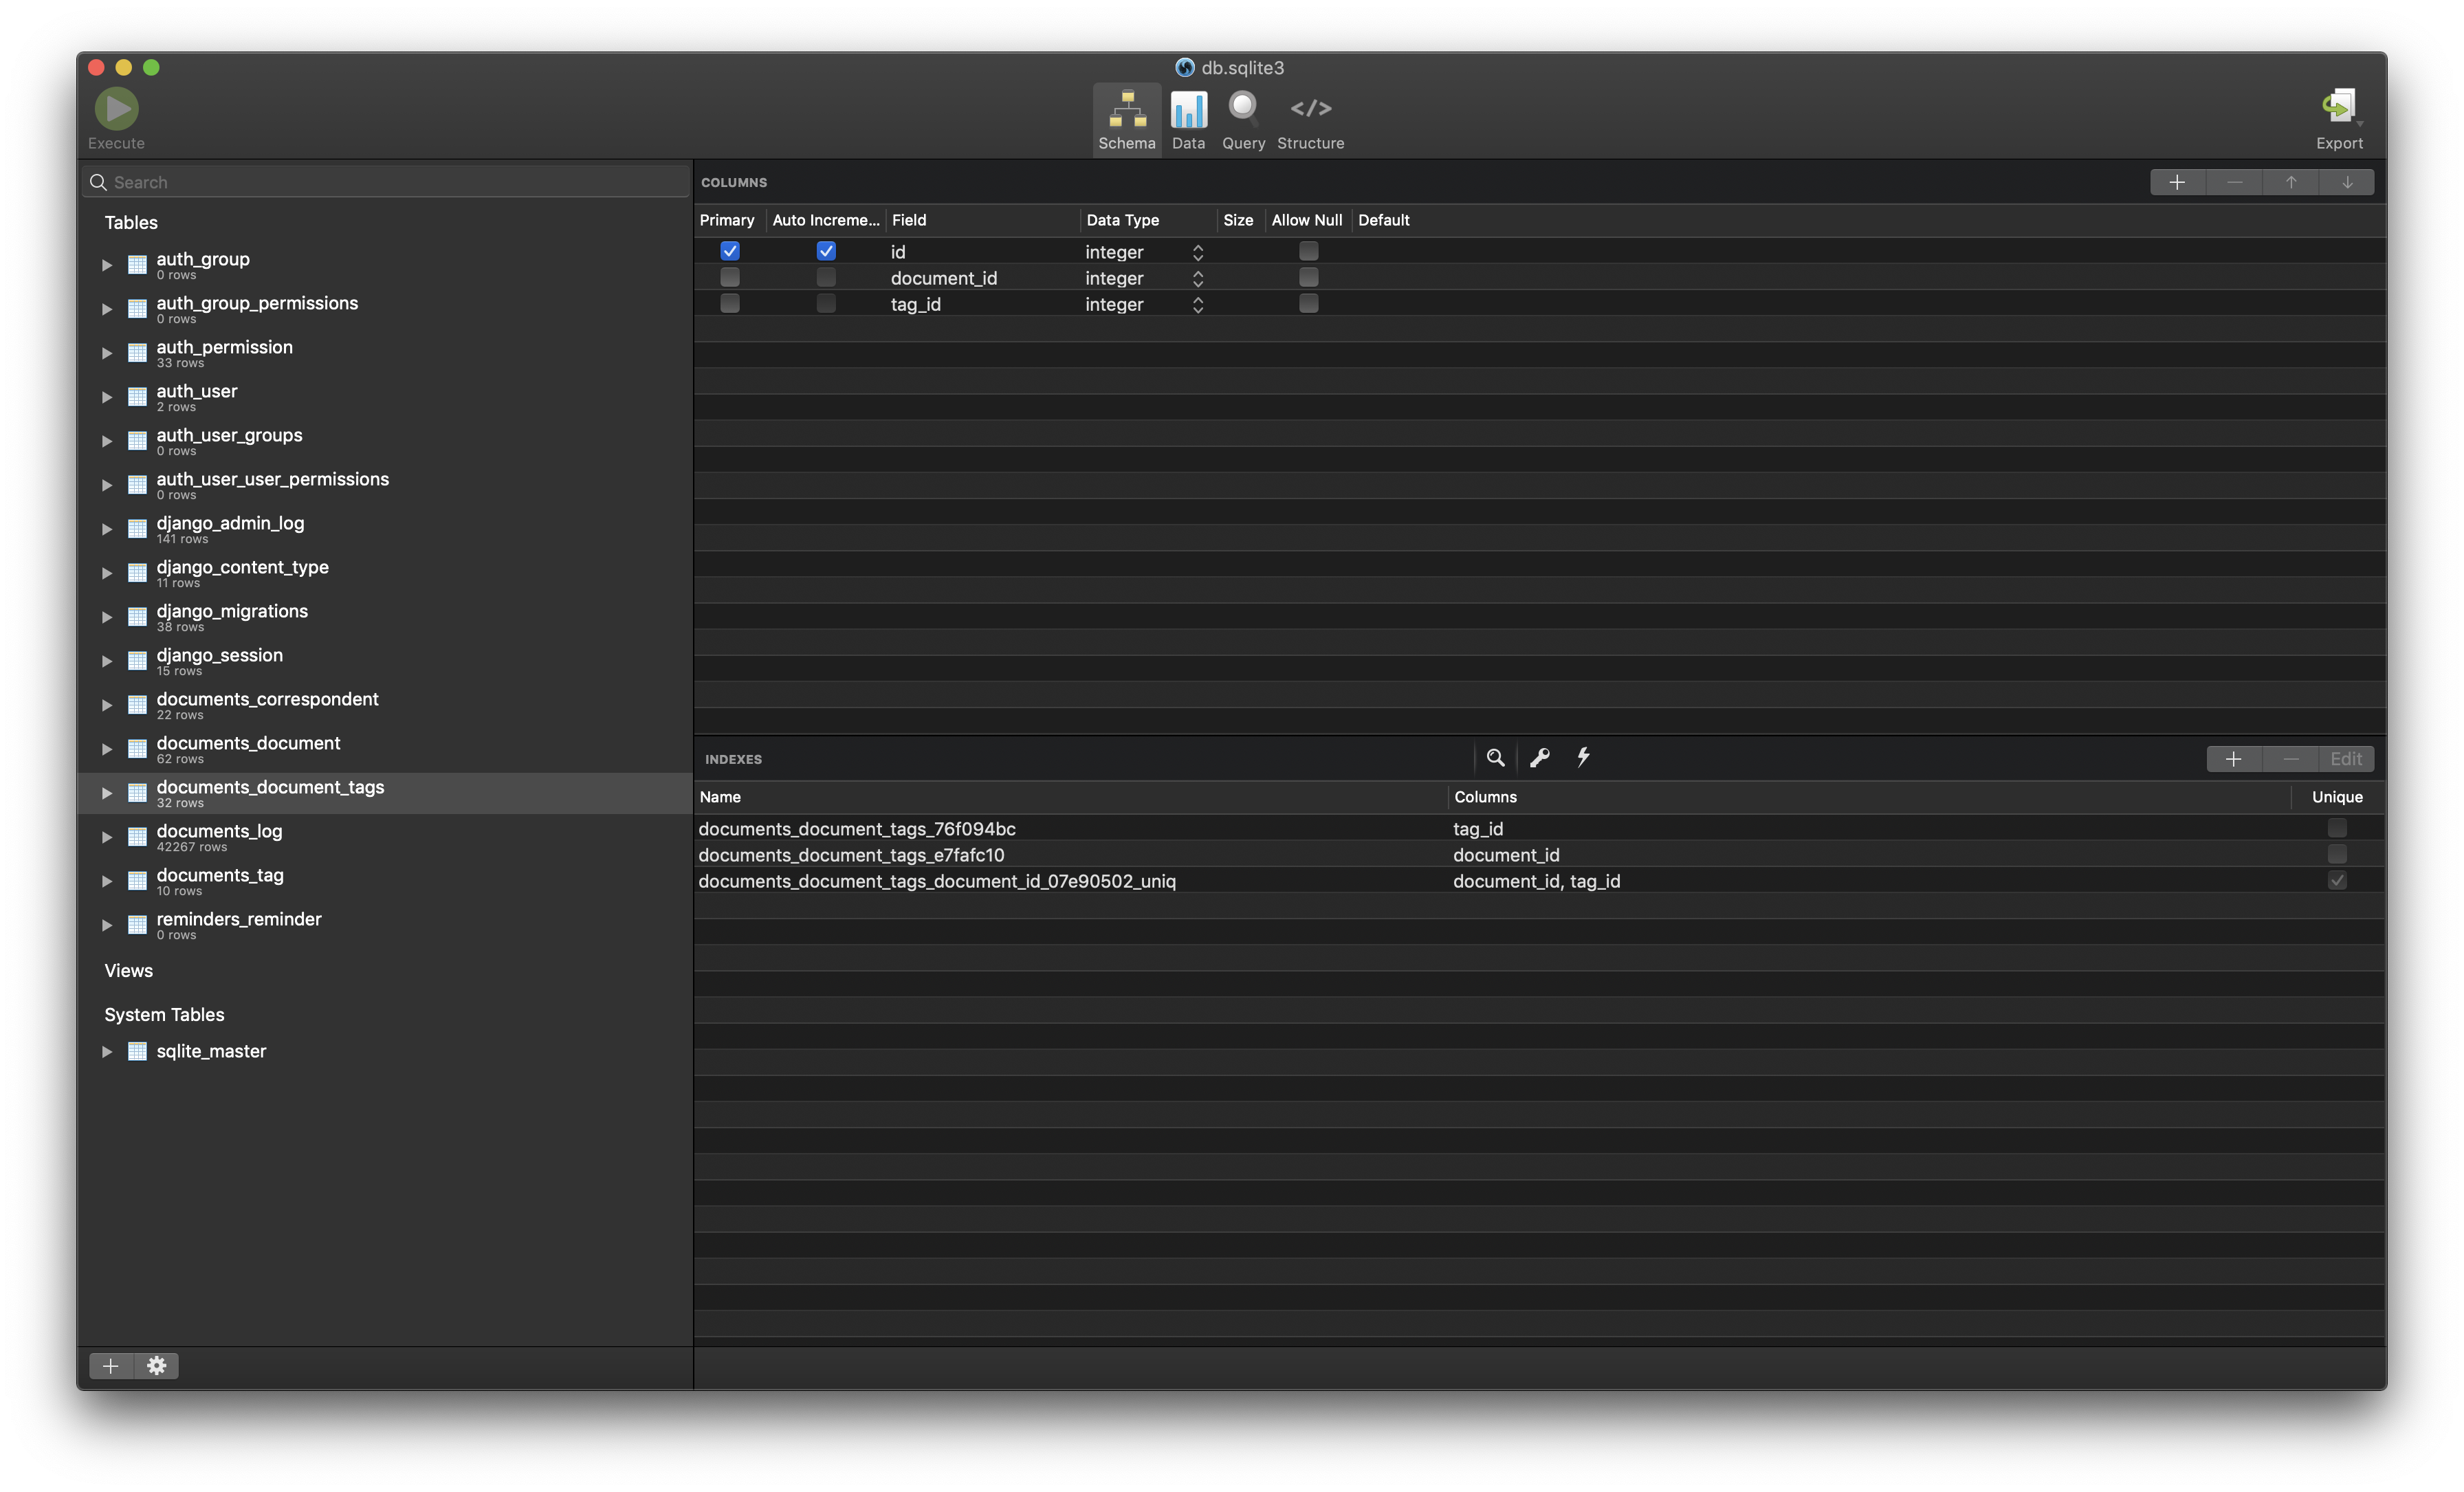Click the documents_log table icon
The image size is (2464, 1492).
point(138,837)
